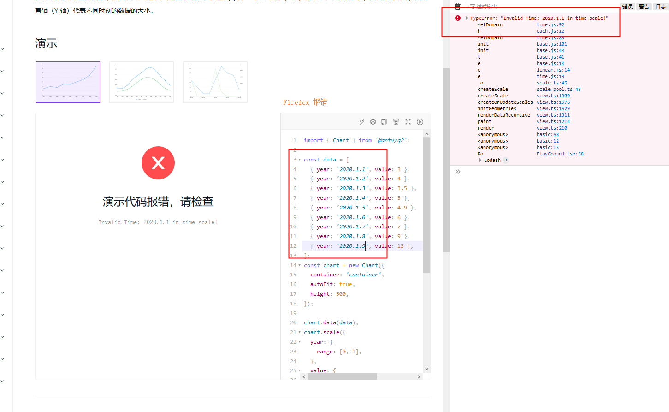Screen dimensions: 669x412
Task: Collapse the const chart fold arrow on line 14
Action: 300,265
